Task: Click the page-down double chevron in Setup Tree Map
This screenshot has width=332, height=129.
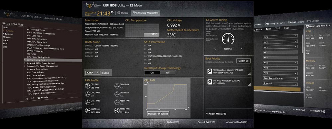Action: coord(32,98)
